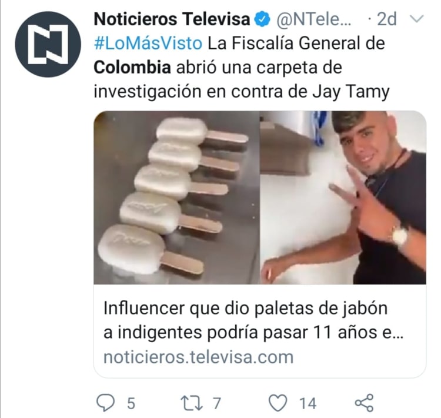Screen dimensions: 441x418
Task: Open the soap popsicles preview image
Action: (176, 198)
